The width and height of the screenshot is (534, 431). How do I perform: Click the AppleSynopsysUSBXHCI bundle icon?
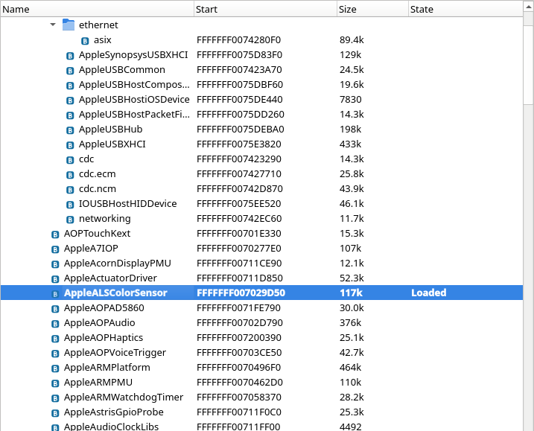click(x=70, y=56)
